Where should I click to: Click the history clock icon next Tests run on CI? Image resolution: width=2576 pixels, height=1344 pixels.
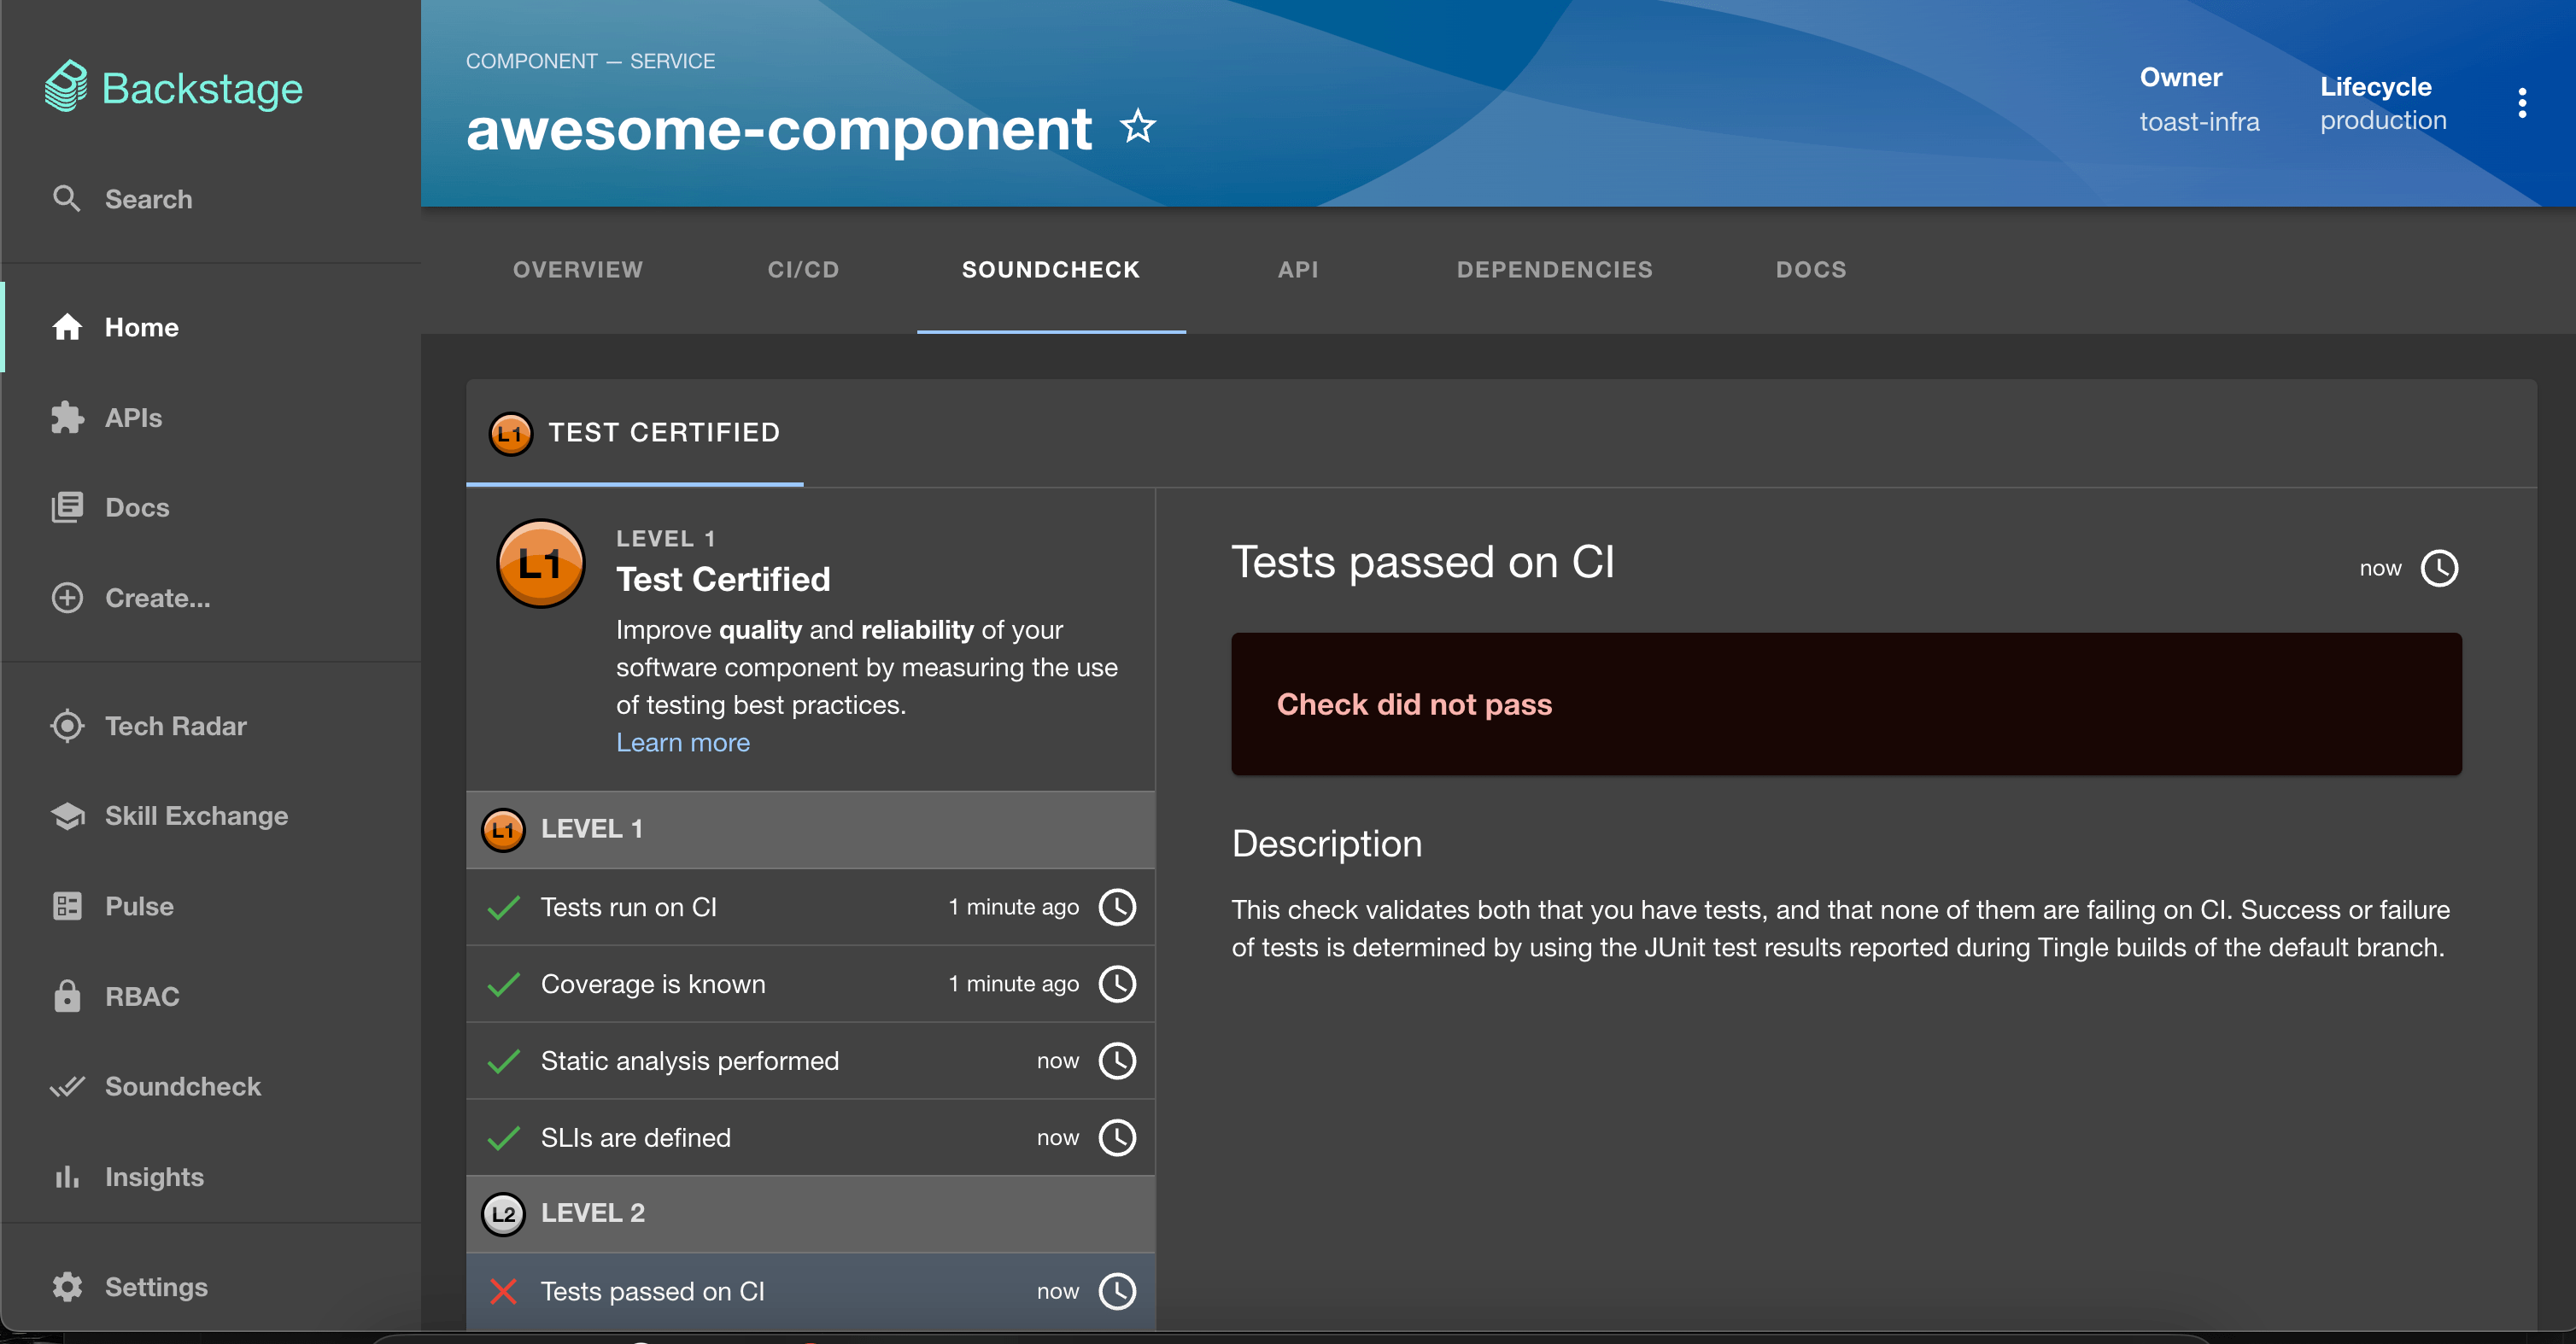(x=1118, y=906)
